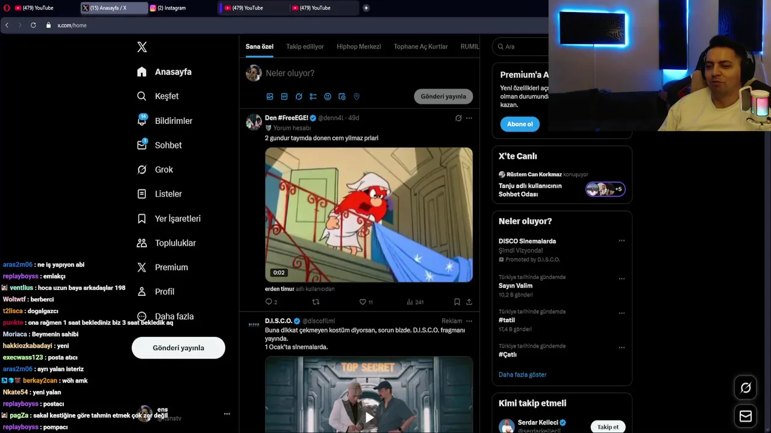Click the add image icon in composer
Image resolution: width=771 pixels, height=433 pixels.
(270, 96)
